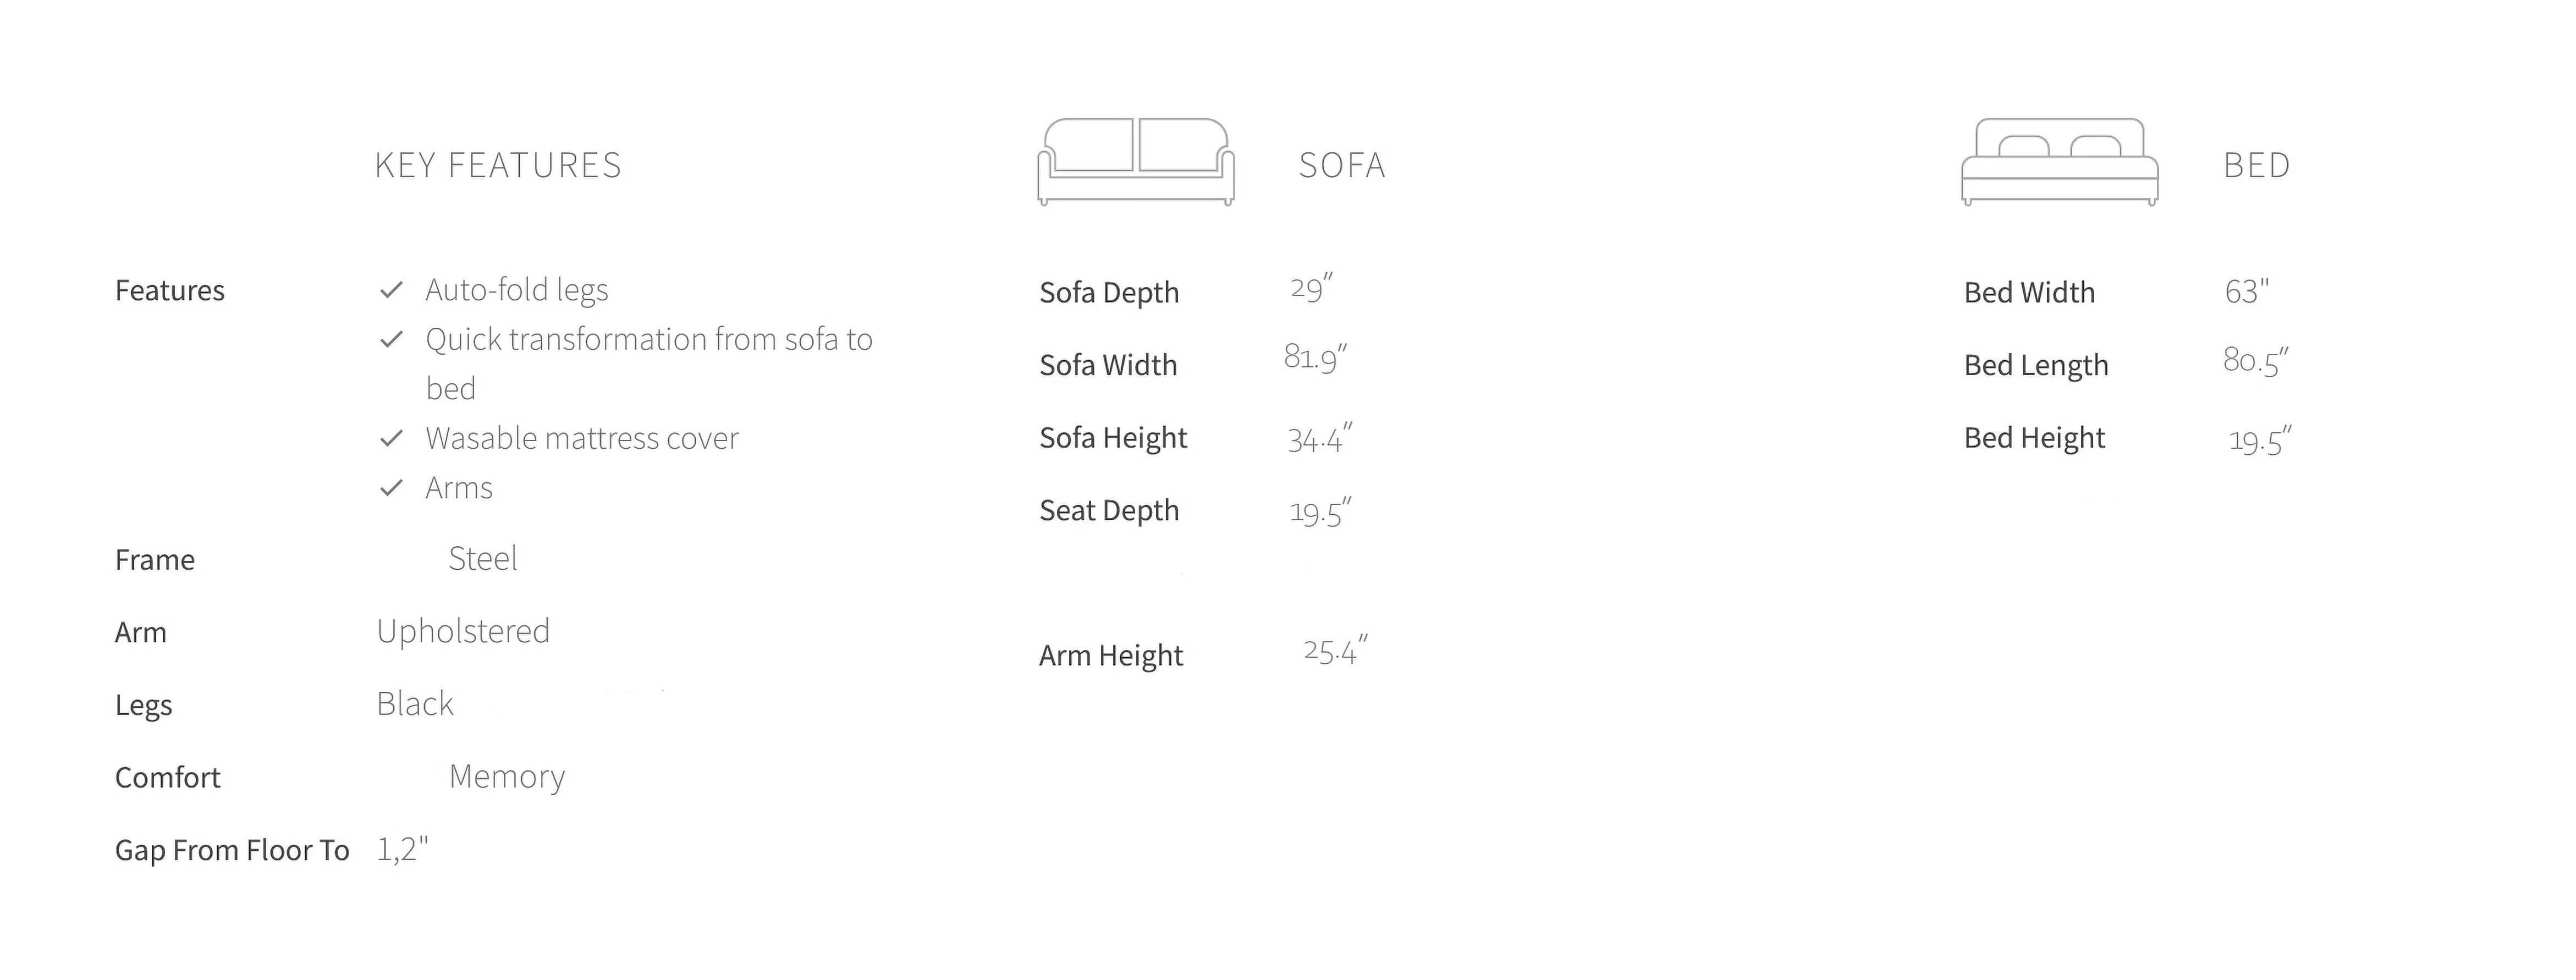This screenshot has height=980, width=2576.
Task: Select the Sofa Height label
Action: tap(1113, 437)
